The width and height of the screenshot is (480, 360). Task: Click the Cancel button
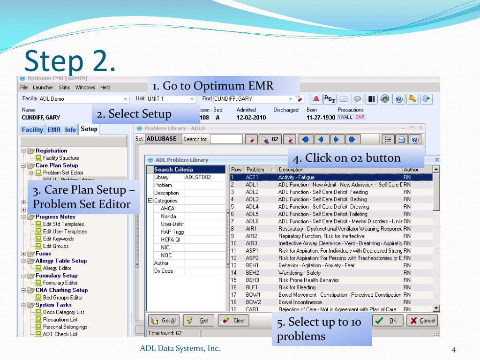(422, 321)
